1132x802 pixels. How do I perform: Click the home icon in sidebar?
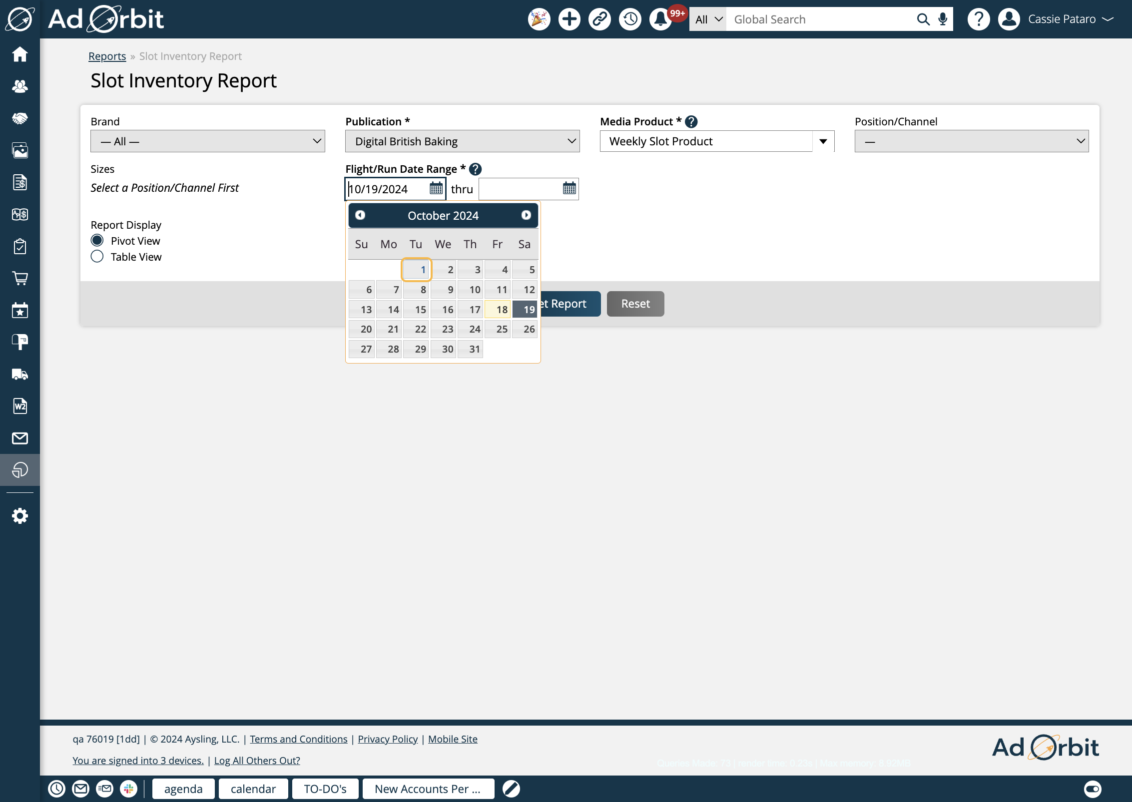click(x=20, y=54)
